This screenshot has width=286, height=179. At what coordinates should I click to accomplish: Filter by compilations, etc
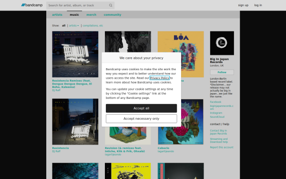pos(92,26)
